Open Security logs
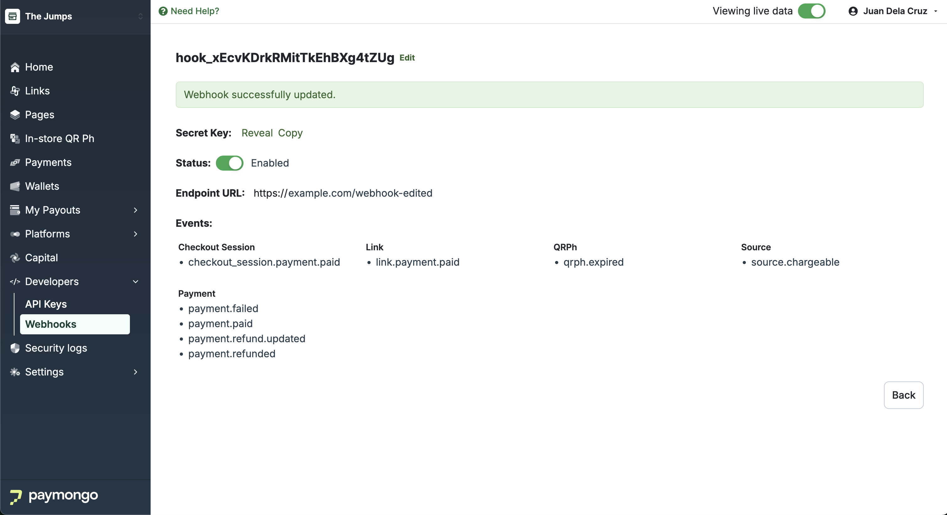Image resolution: width=947 pixels, height=515 pixels. [56, 348]
